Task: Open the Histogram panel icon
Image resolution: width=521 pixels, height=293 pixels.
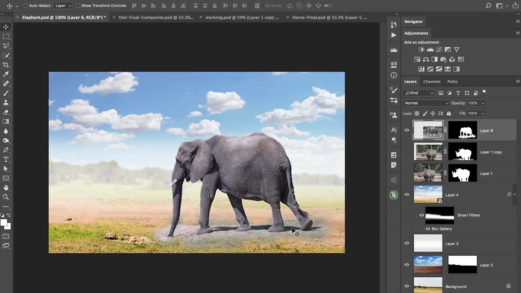Action: coord(394,50)
